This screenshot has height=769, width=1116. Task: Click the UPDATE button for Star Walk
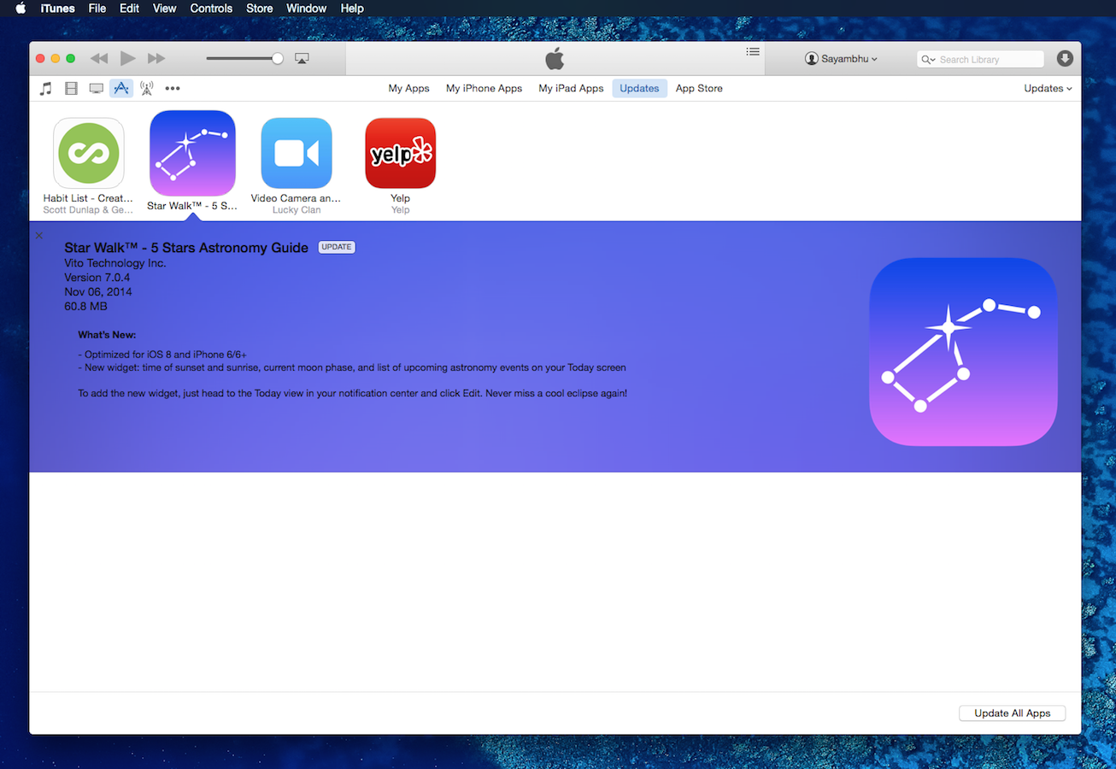click(337, 247)
